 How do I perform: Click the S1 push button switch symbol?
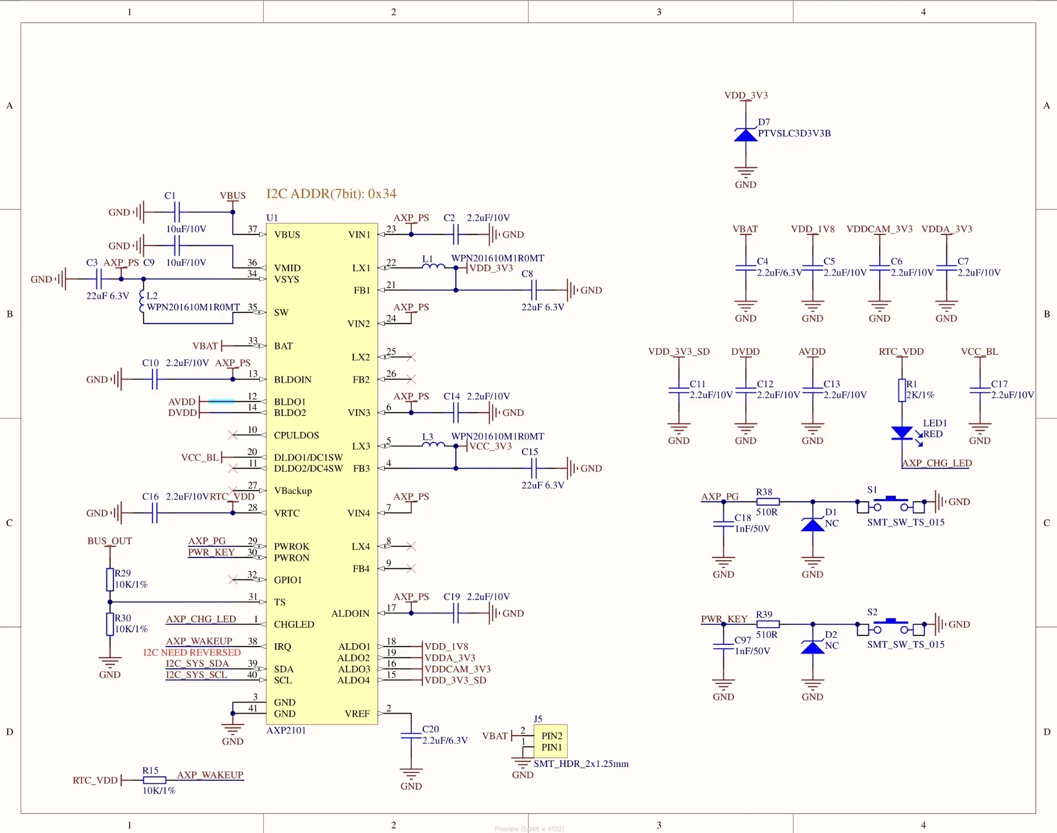click(x=891, y=505)
